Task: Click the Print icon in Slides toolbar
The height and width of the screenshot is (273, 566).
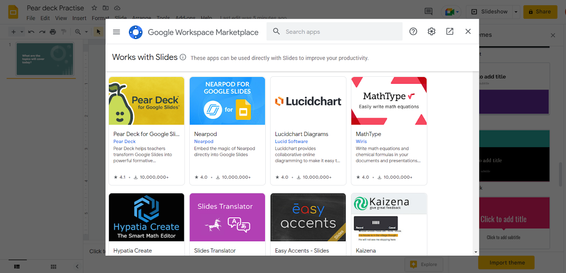Action: click(x=53, y=32)
